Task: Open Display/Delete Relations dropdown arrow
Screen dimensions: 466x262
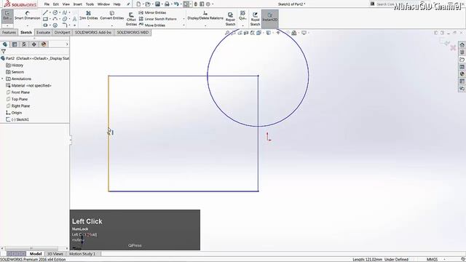Action: 205,26
